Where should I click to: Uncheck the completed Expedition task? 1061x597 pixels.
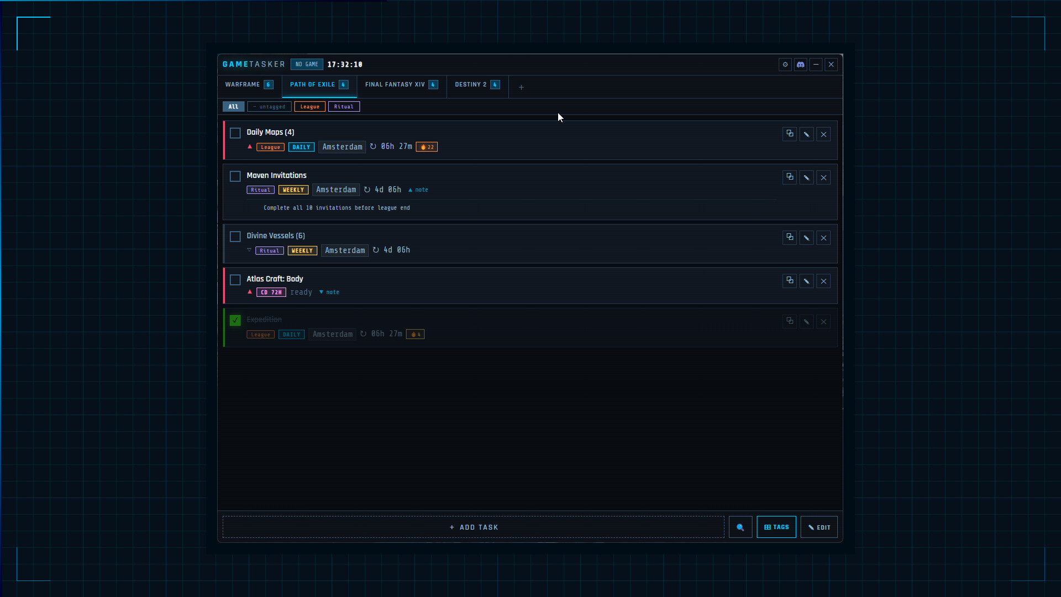coord(235,321)
